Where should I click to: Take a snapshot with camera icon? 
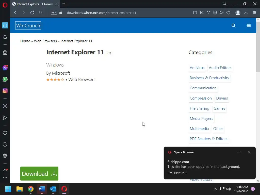point(208,13)
